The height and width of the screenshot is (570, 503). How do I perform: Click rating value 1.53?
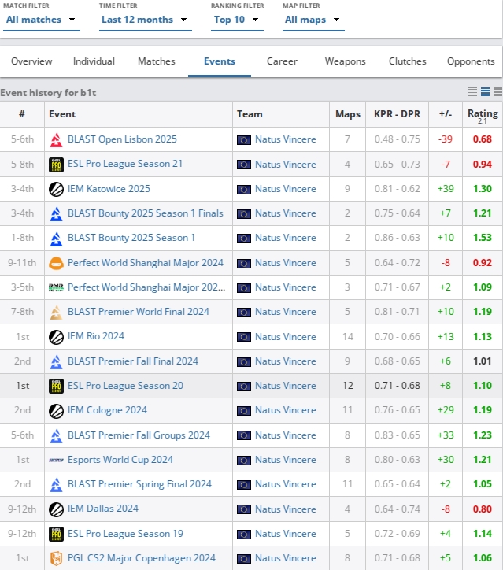pyautogui.click(x=483, y=238)
